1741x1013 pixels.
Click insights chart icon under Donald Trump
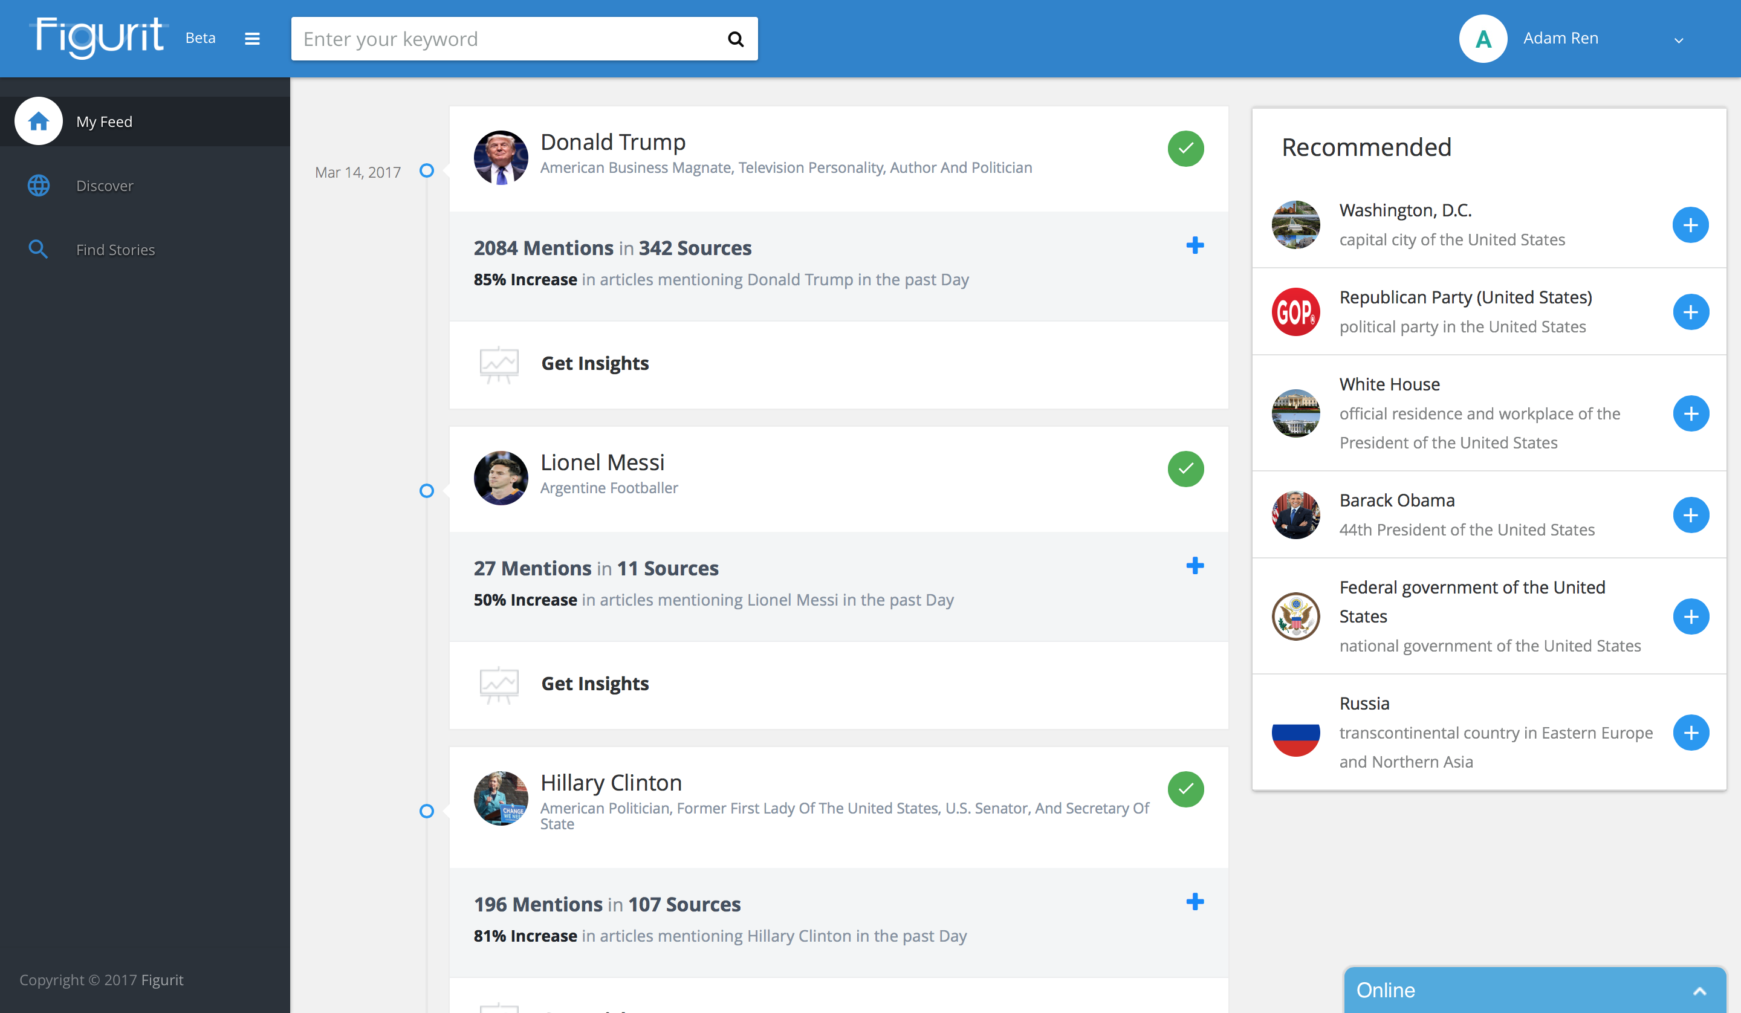[x=499, y=365]
